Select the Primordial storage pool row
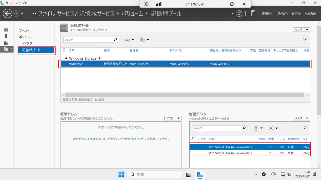The image size is (321, 180). (x=186, y=64)
